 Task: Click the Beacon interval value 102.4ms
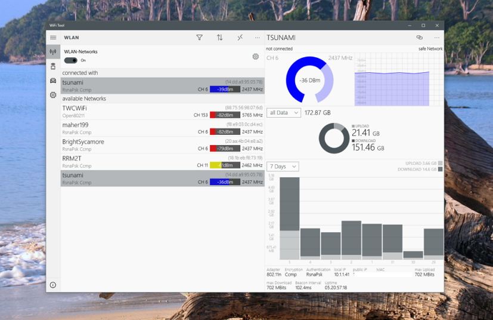303,288
